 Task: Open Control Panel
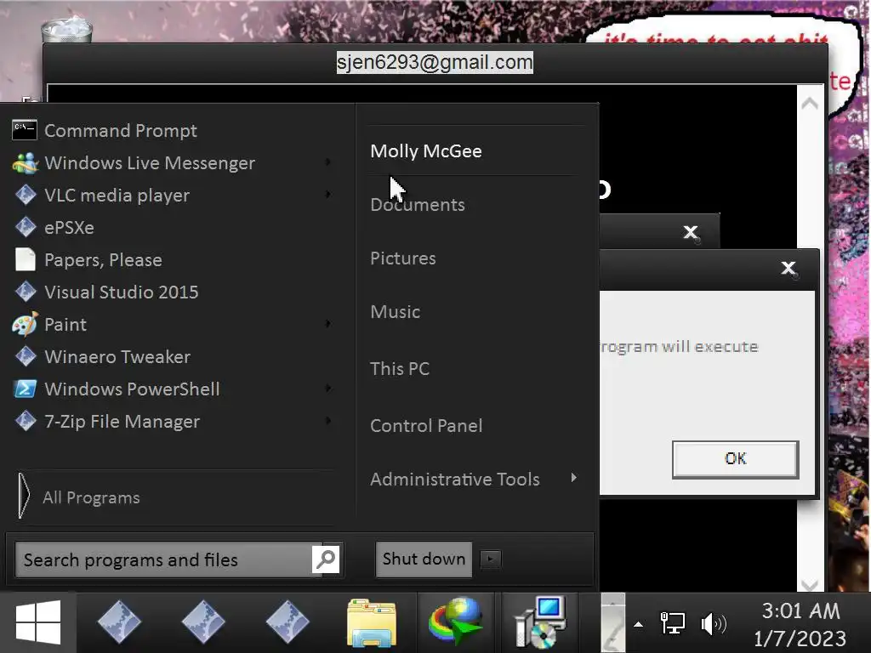(x=426, y=426)
